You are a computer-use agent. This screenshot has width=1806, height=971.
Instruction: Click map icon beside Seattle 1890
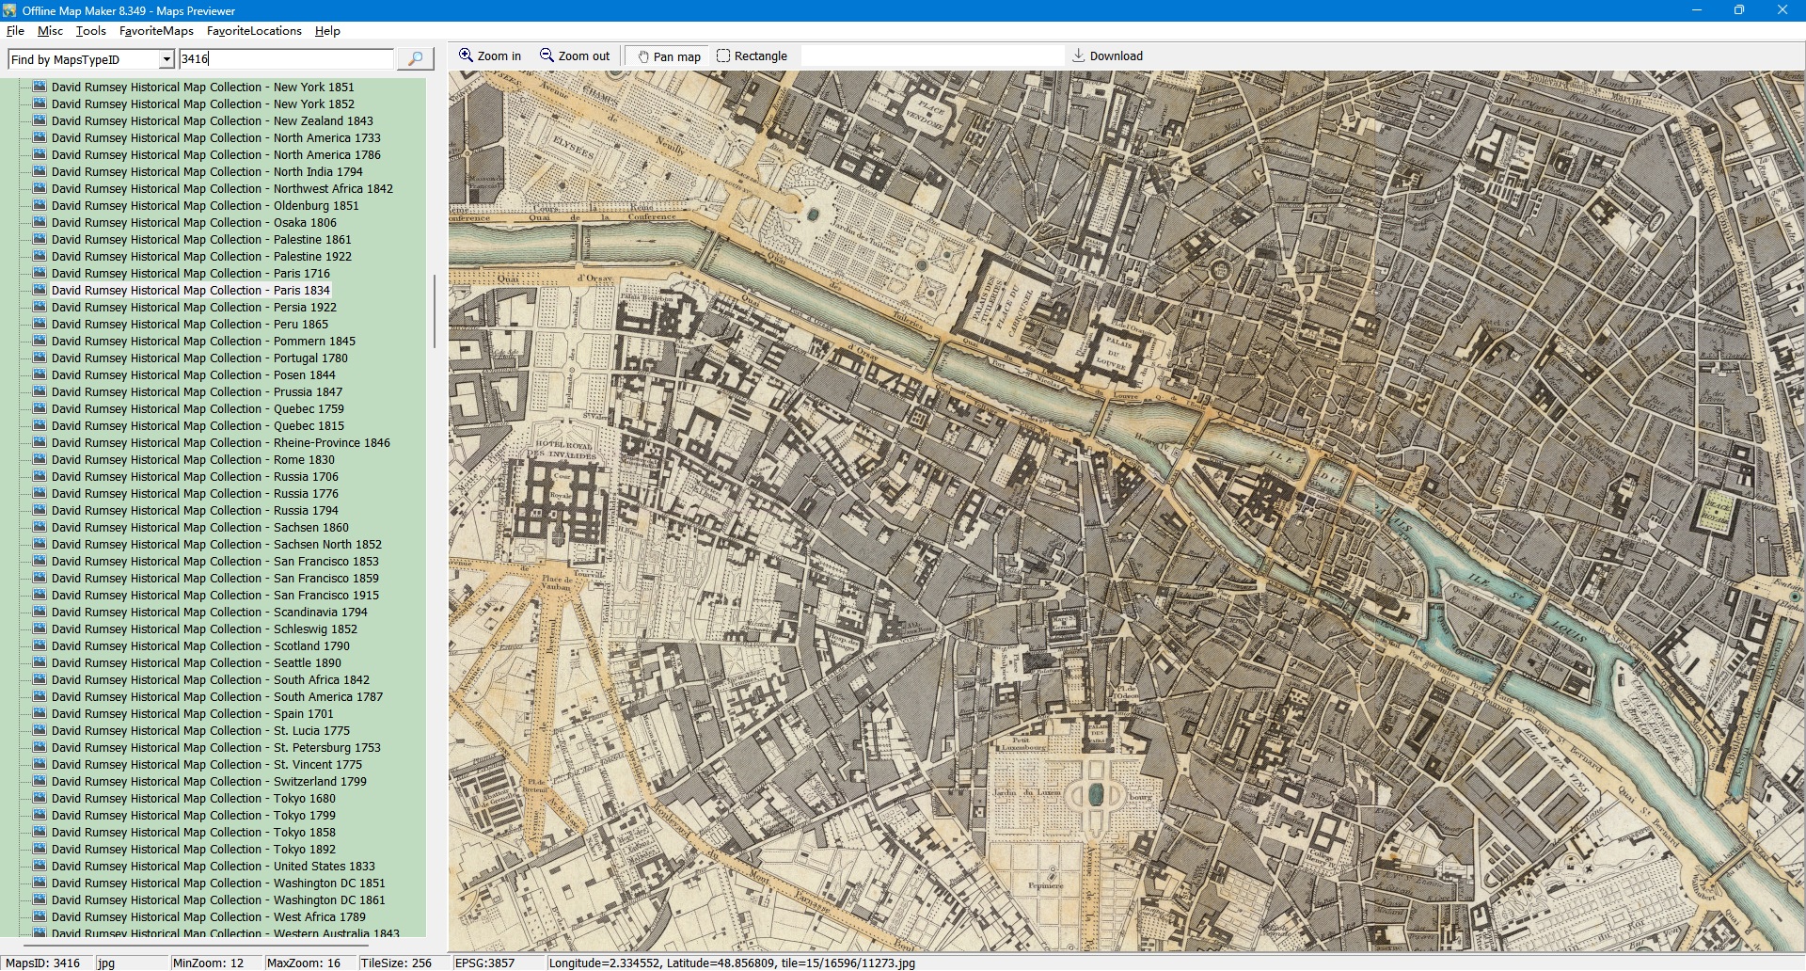click(x=40, y=662)
